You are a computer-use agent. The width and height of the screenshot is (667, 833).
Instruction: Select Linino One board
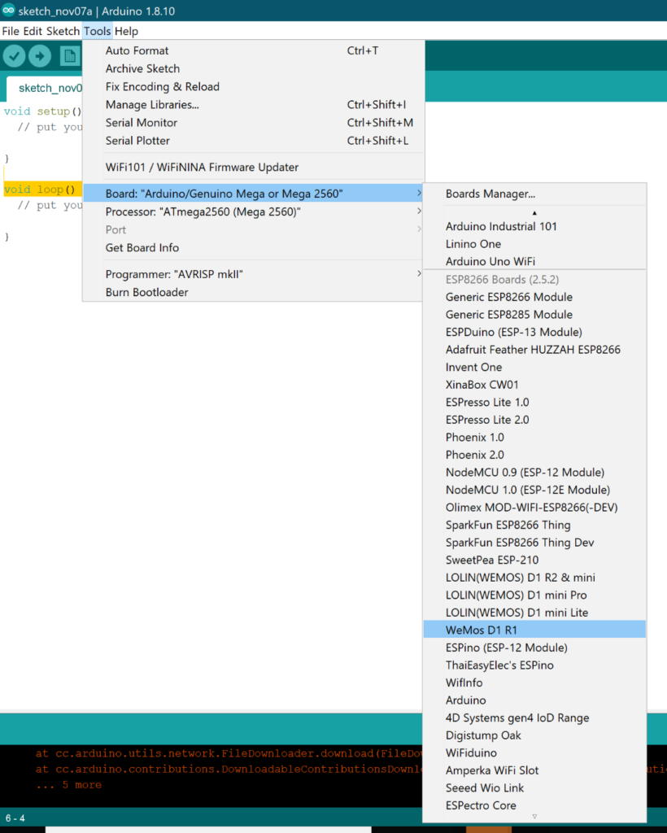click(534, 244)
